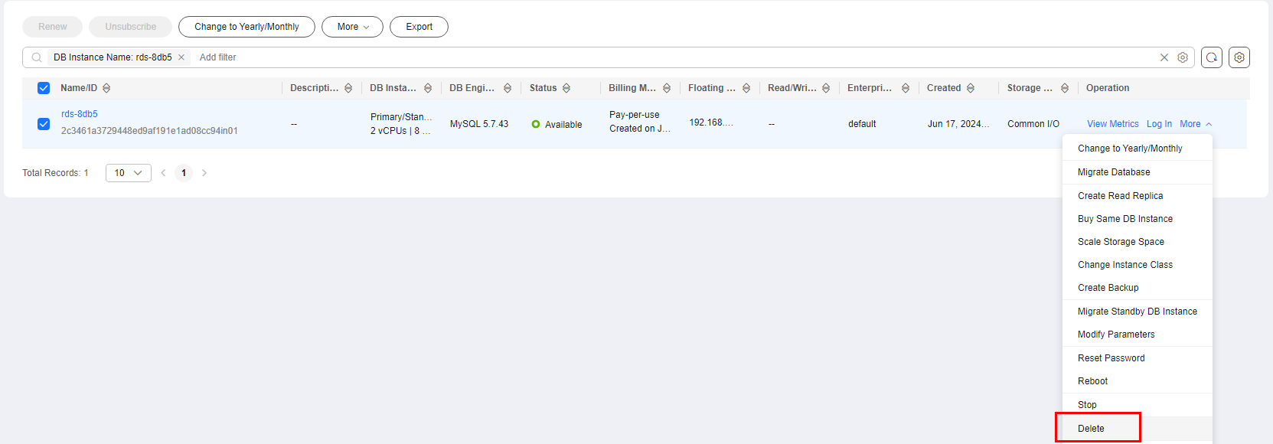Click the Export button

419,27
